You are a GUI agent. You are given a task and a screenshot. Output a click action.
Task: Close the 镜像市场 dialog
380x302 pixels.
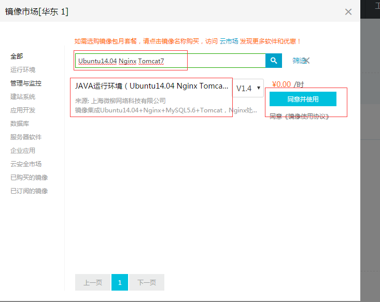348,11
